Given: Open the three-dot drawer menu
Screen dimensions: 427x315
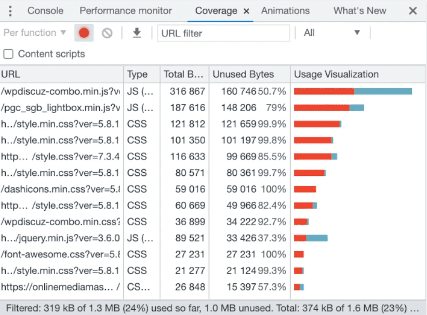Looking at the screenshot, I should [10, 11].
